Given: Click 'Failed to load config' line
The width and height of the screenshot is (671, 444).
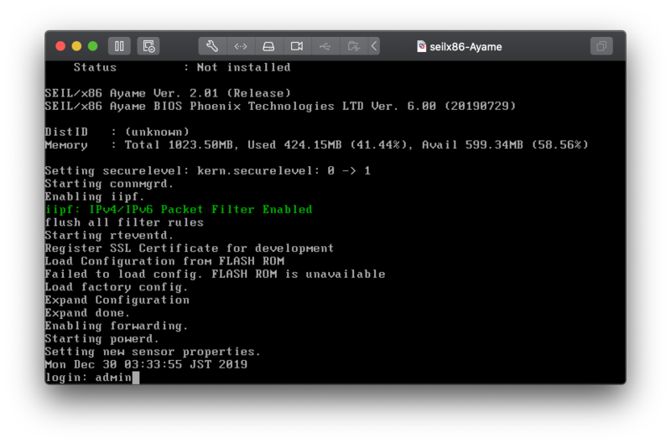Looking at the screenshot, I should click(x=216, y=274).
